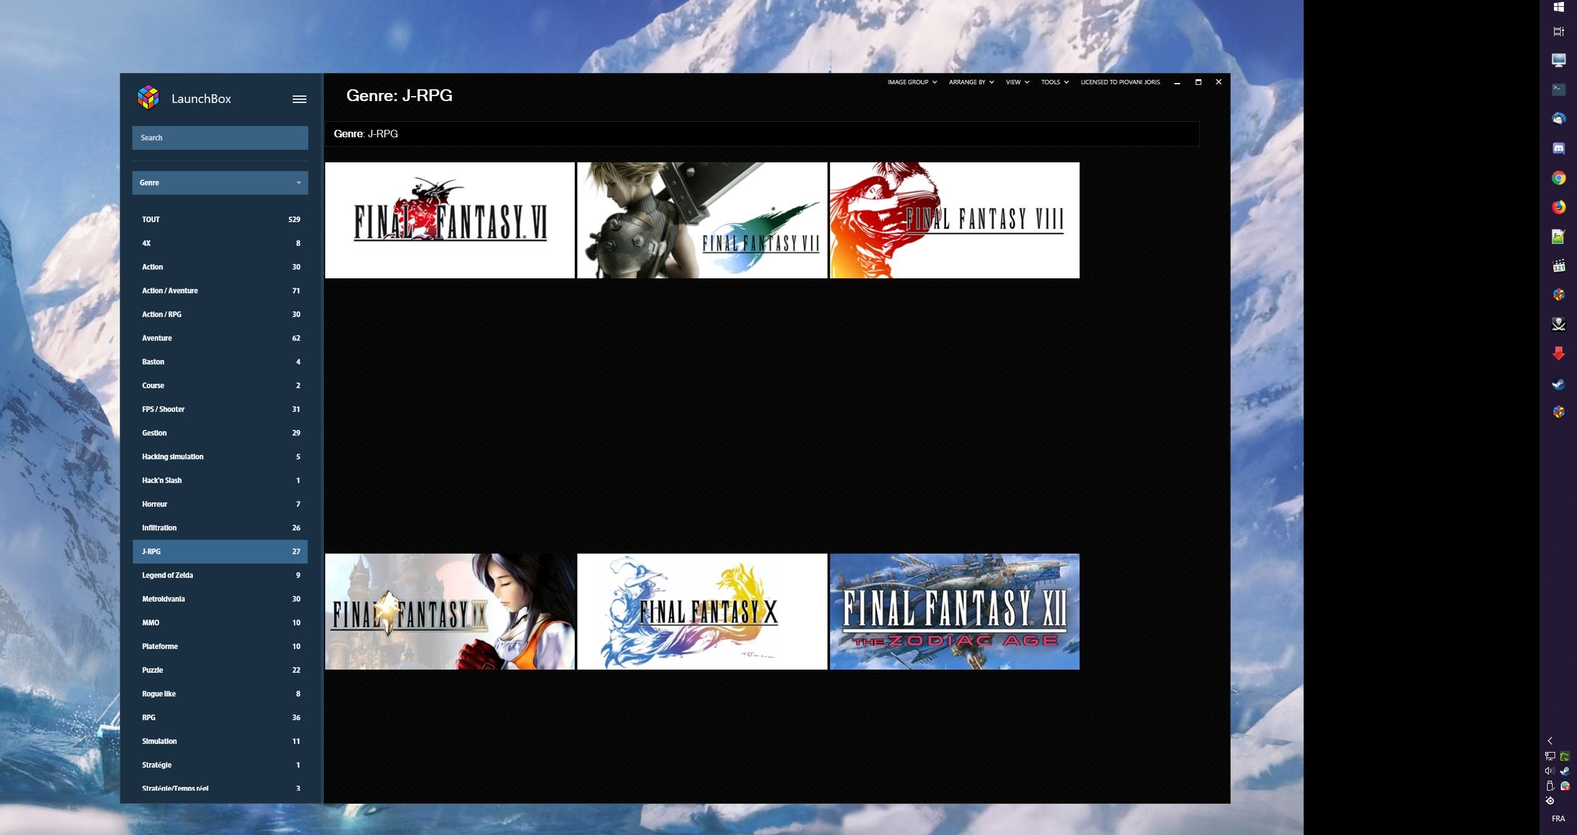Select the Legend of Zelda genre
The image size is (1577, 835).
click(x=220, y=575)
